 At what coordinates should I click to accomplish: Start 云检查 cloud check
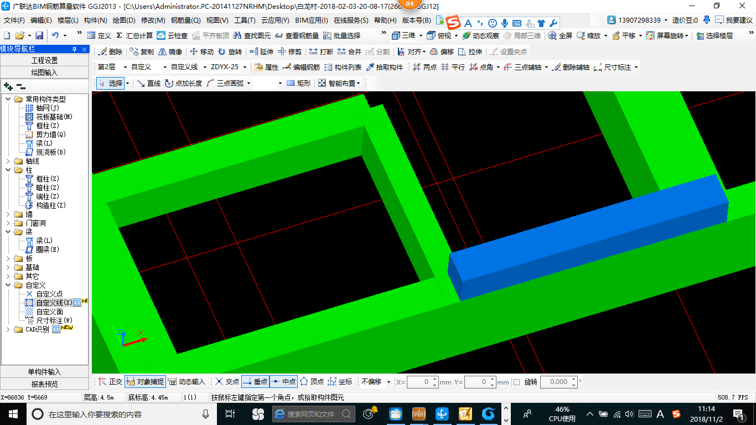[172, 35]
